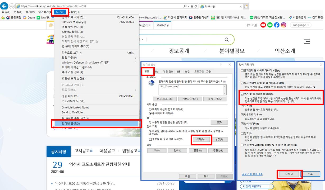Click the address bar refresh icon
325x190 pixels.
point(196,6)
